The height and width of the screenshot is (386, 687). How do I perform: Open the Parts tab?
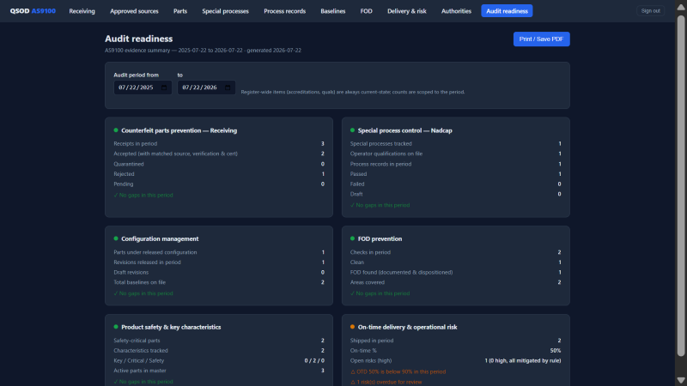(x=180, y=11)
